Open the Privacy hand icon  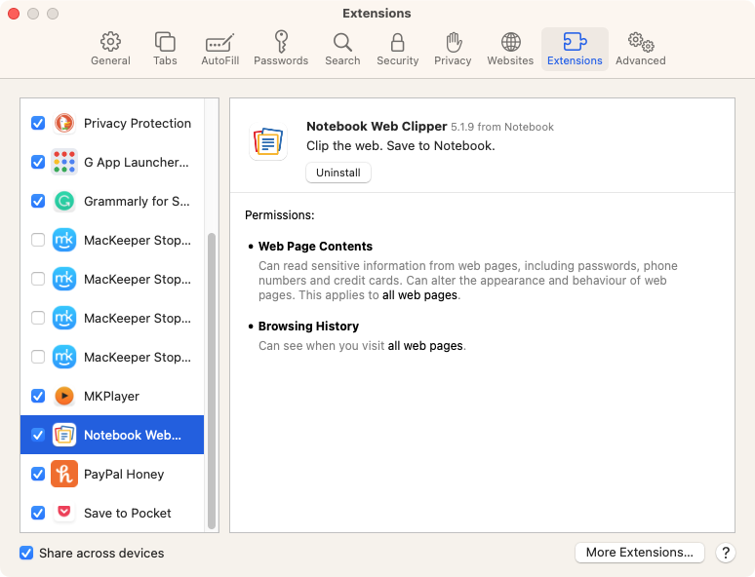pyautogui.click(x=453, y=42)
